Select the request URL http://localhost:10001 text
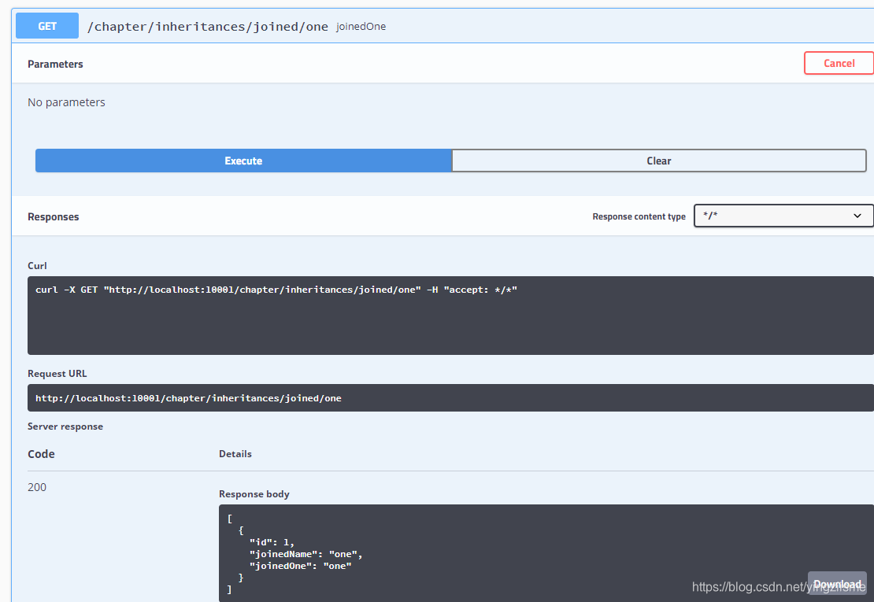 (188, 398)
